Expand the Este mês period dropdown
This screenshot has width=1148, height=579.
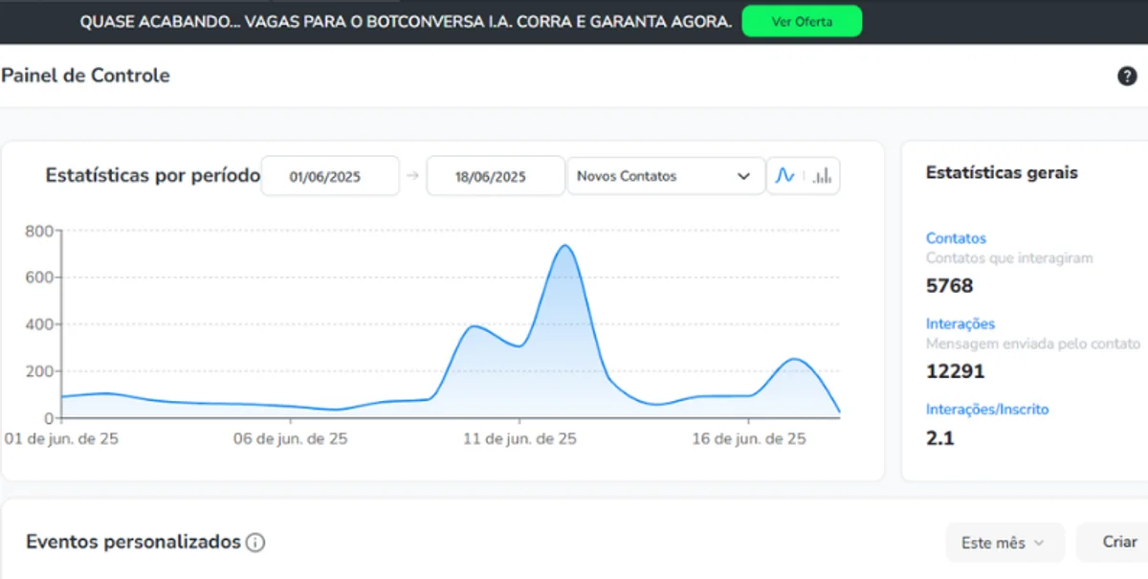click(x=1004, y=543)
